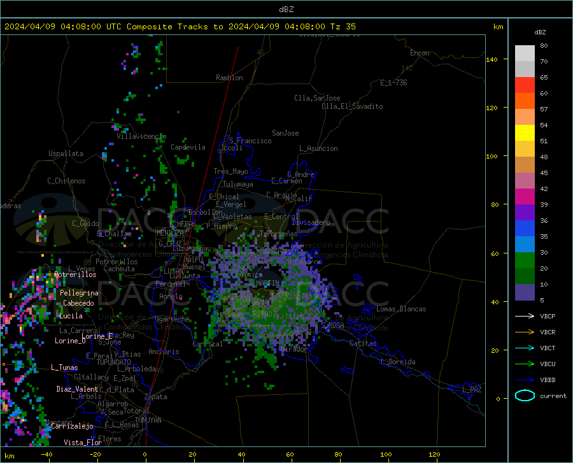
Task: Click the 'E_1-736' map label
Action: point(393,83)
